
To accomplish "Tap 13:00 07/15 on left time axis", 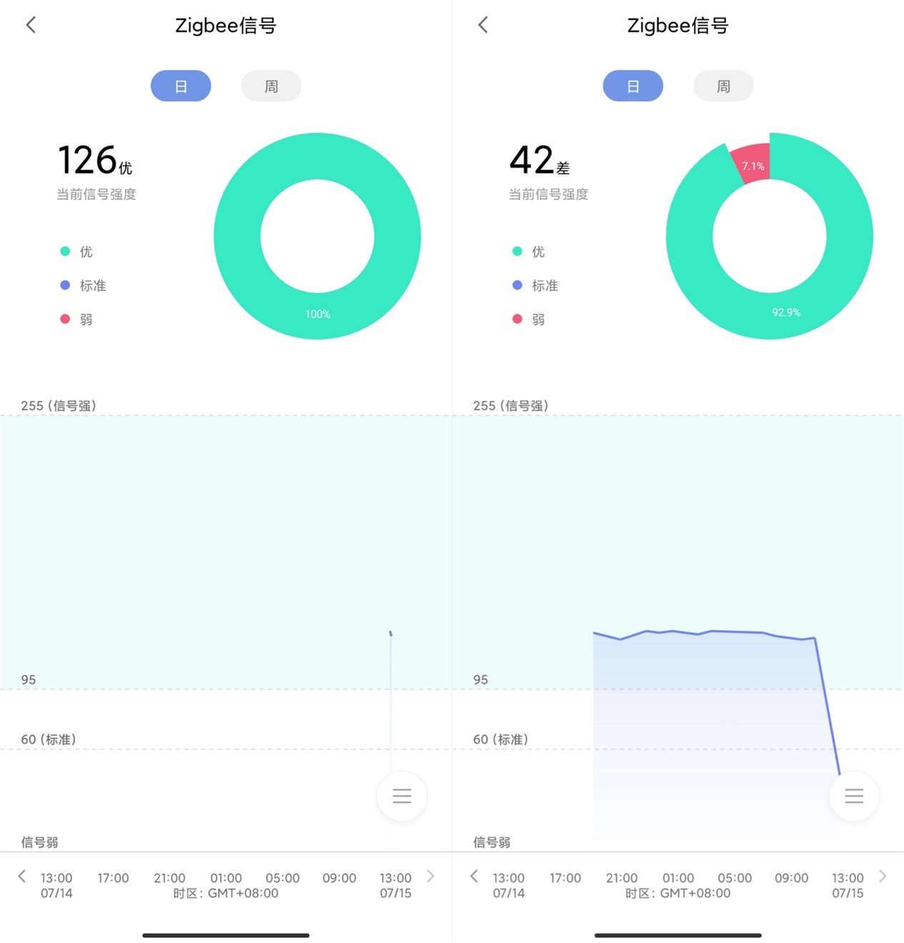I will click(x=395, y=885).
